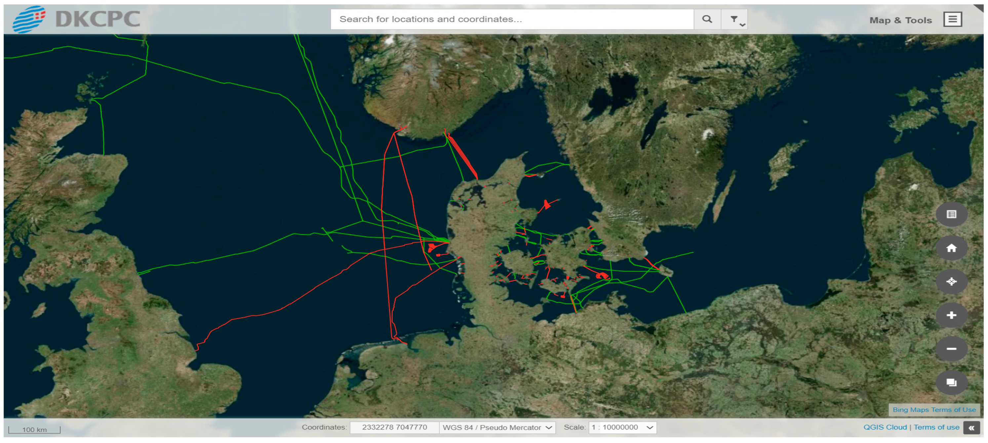Open the Terms of use link

[936, 427]
